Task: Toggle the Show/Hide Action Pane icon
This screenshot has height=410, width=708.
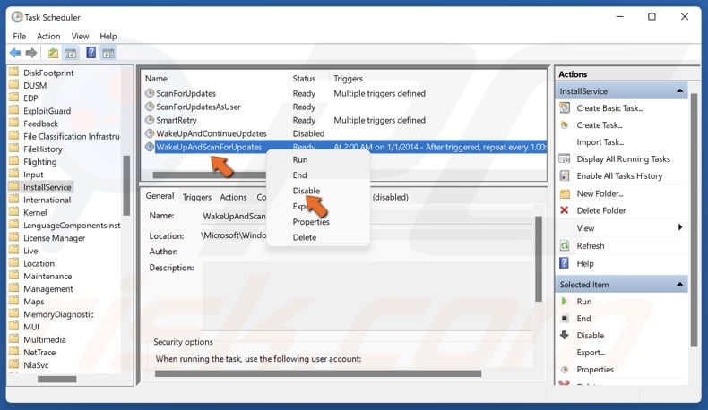Action: (x=108, y=53)
